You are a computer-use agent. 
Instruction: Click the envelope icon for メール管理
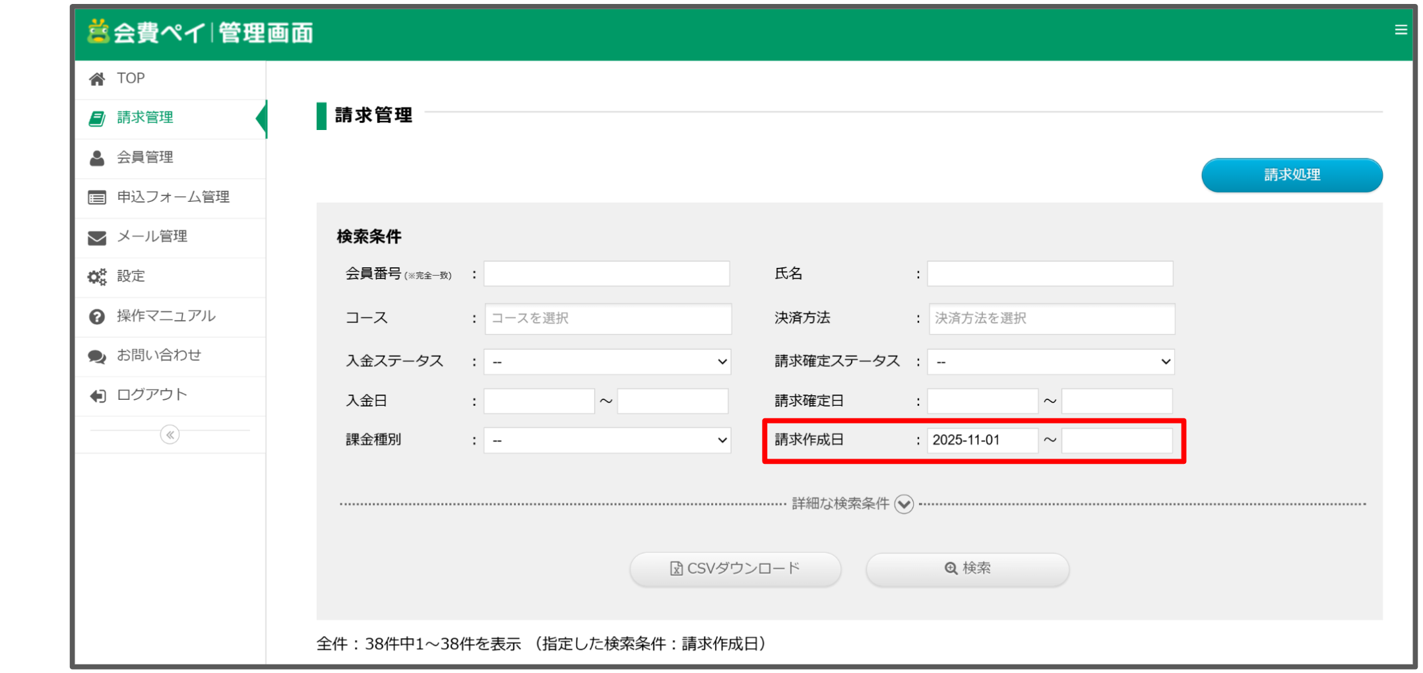click(x=97, y=238)
